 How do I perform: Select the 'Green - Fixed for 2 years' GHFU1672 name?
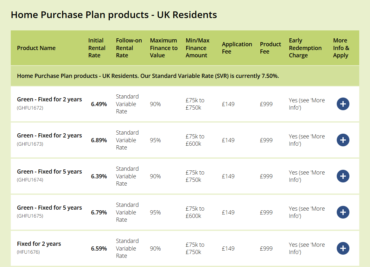(x=49, y=99)
